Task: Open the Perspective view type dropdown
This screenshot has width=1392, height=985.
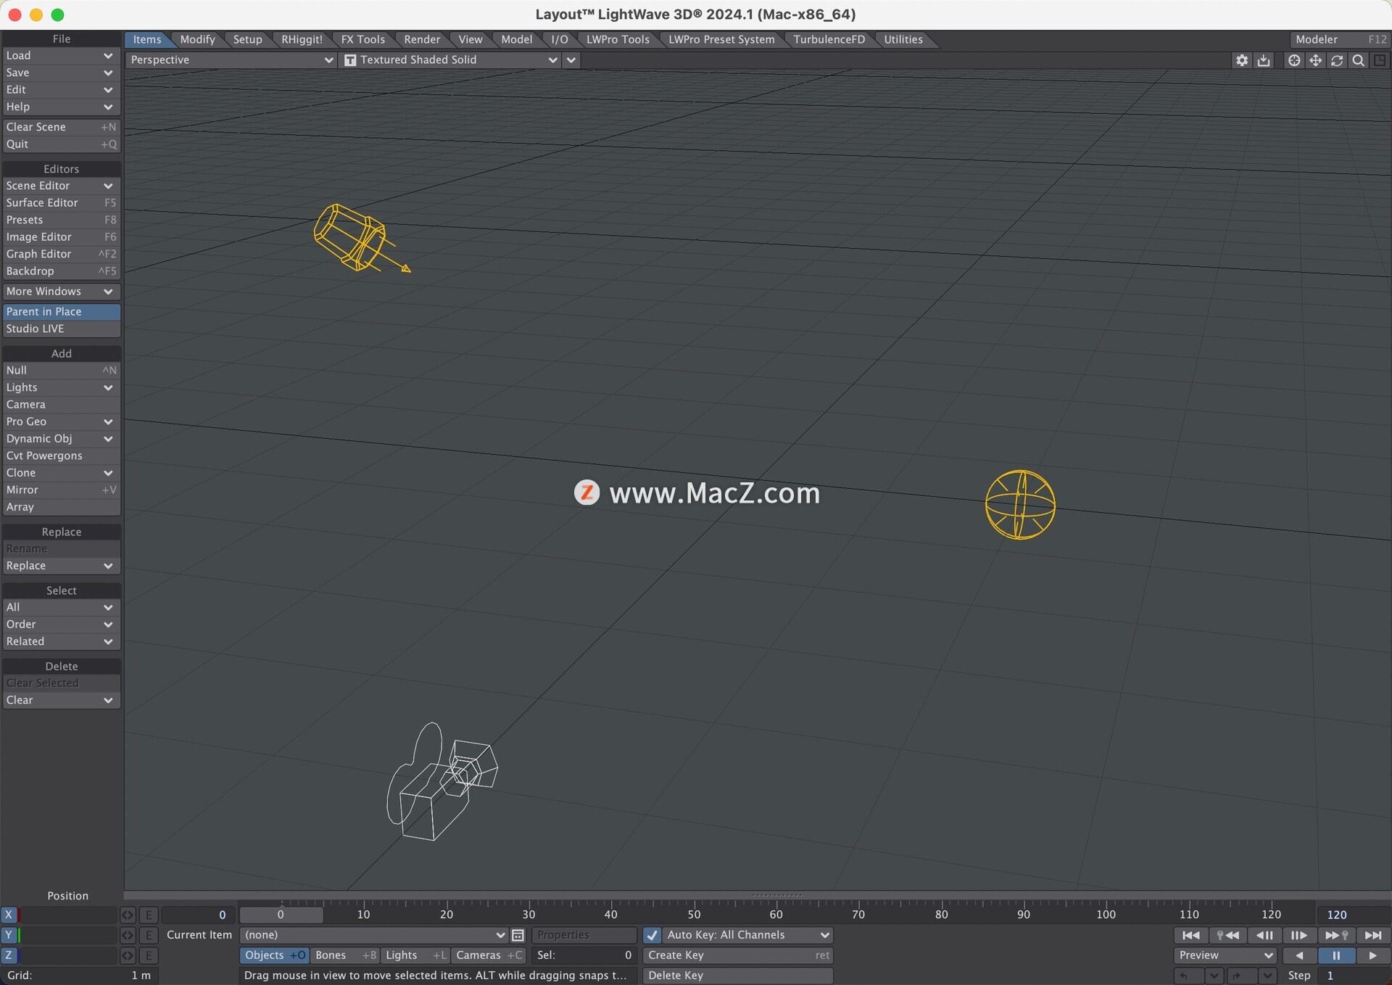Action: [x=231, y=60]
